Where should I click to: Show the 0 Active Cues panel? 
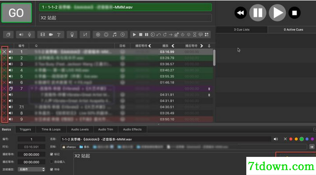click(x=293, y=30)
